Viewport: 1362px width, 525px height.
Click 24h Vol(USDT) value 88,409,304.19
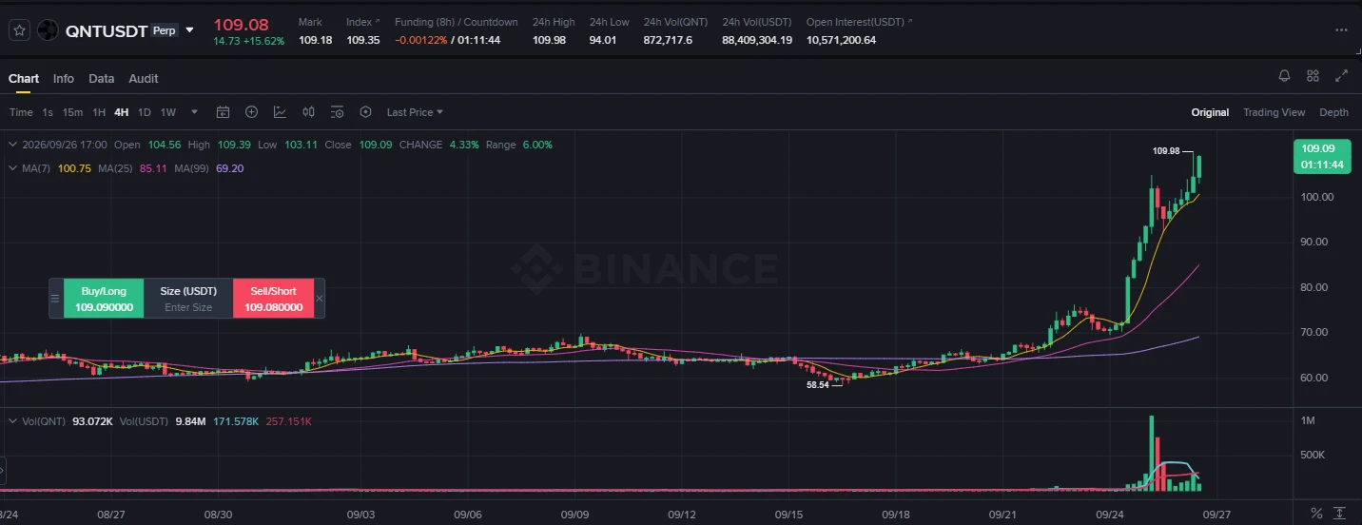click(x=757, y=40)
